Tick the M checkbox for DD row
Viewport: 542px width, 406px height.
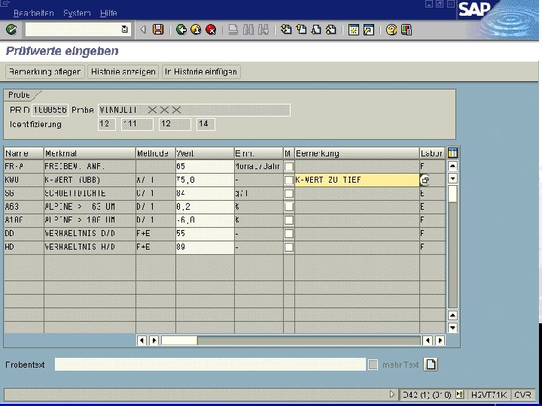tap(288, 234)
